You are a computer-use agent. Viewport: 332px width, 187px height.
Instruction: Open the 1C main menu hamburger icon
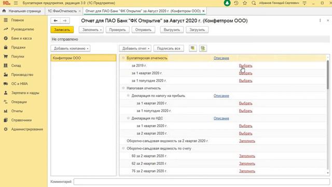(x=16, y=3)
